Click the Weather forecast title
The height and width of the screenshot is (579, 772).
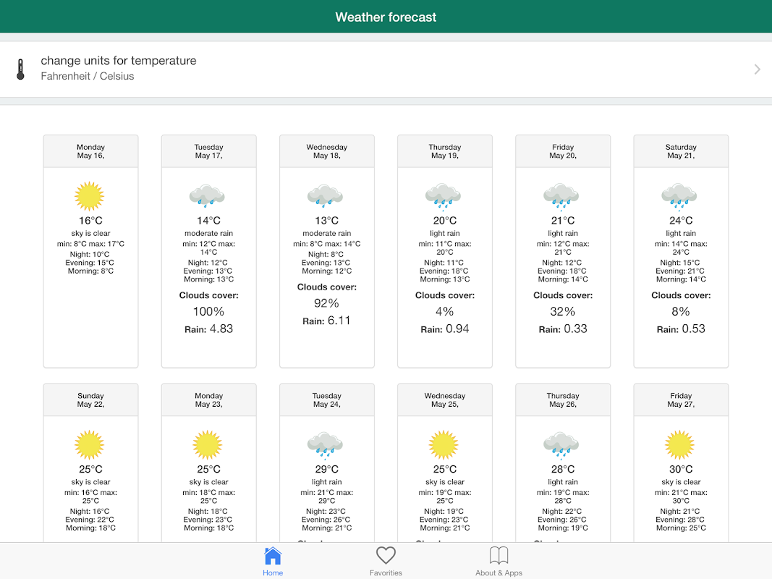386,17
